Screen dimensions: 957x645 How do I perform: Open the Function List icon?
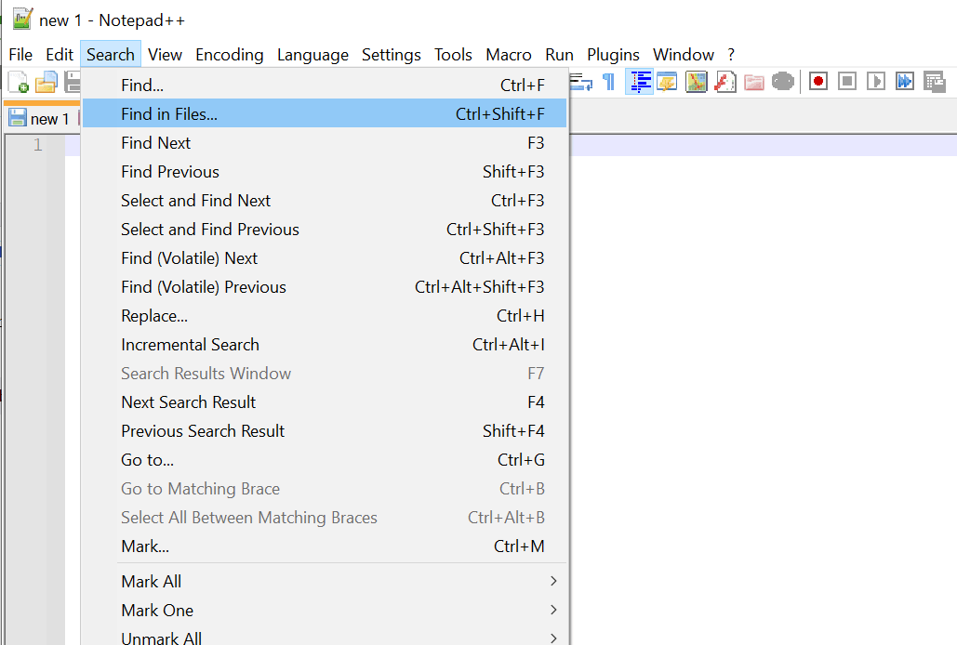pyautogui.click(x=725, y=82)
